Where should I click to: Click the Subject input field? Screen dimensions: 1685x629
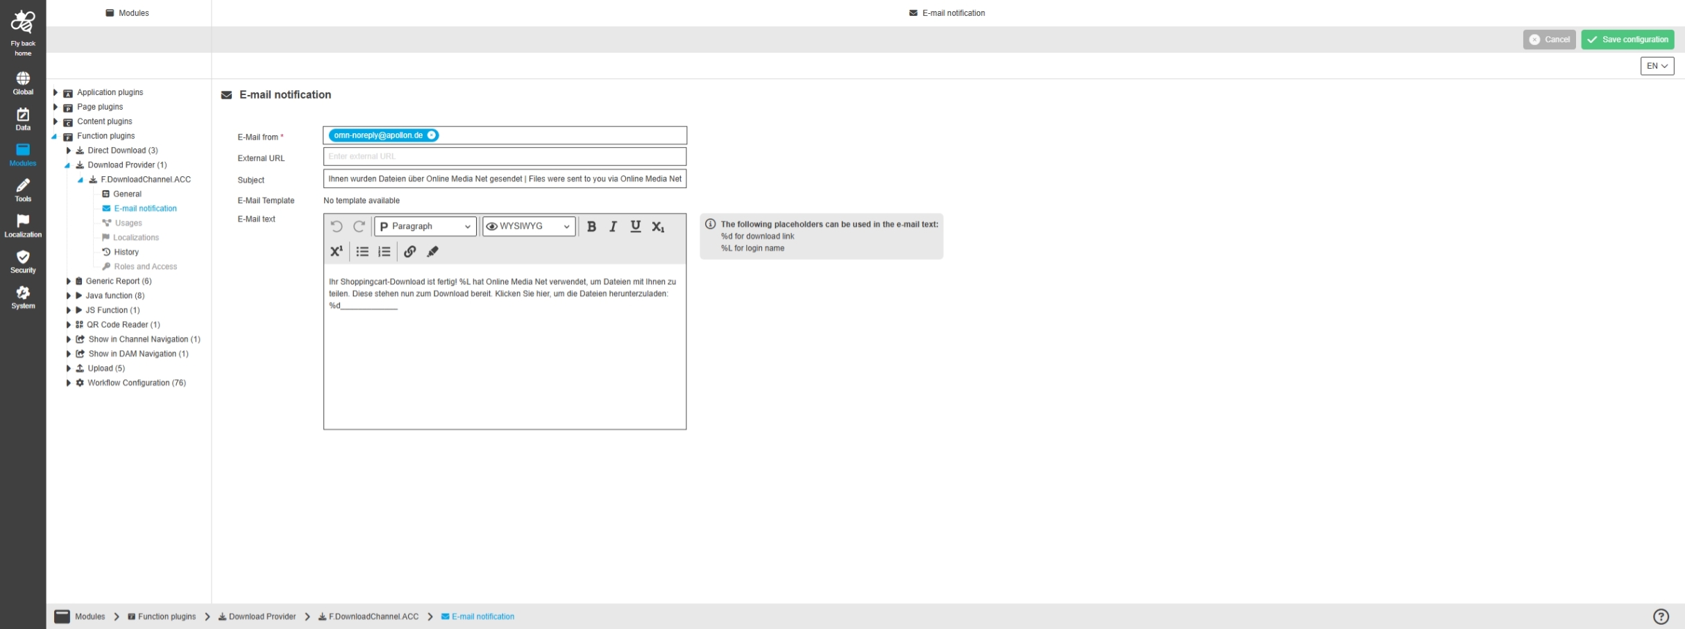click(x=505, y=179)
